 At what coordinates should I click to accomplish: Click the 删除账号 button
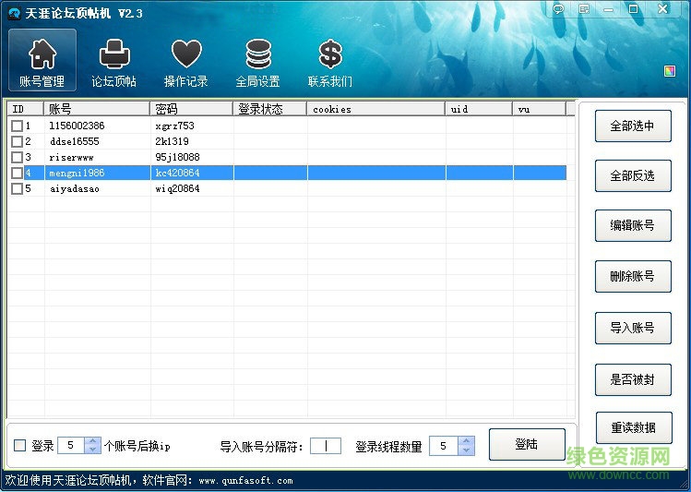coord(633,276)
